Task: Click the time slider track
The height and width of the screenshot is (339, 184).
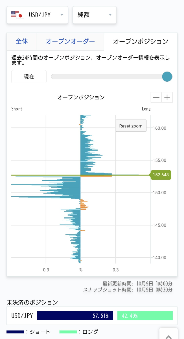Action: [107, 77]
